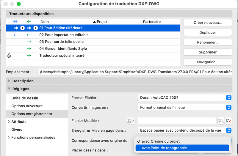This screenshot has width=238, height=156.
Task: Click the white chevron beside the first arrow in row 01
Action: pyautogui.click(x=22, y=28)
